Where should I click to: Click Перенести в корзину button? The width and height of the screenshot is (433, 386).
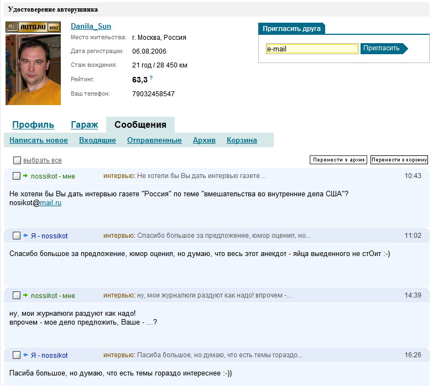click(399, 160)
